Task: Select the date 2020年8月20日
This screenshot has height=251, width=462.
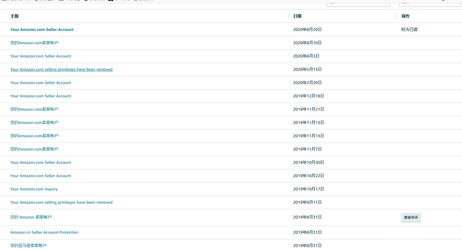Action: tap(308, 30)
